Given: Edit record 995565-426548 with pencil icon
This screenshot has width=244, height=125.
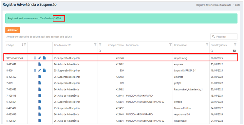Looking at the screenshot, I should click(x=40, y=58).
